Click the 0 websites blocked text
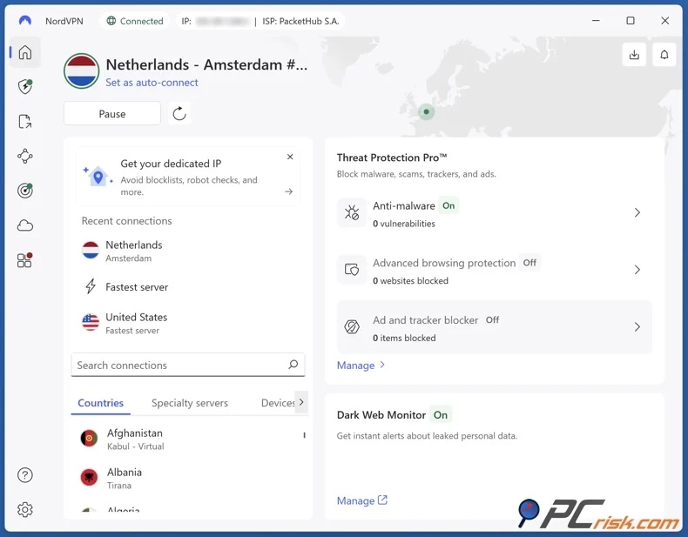The height and width of the screenshot is (537, 688). (411, 280)
